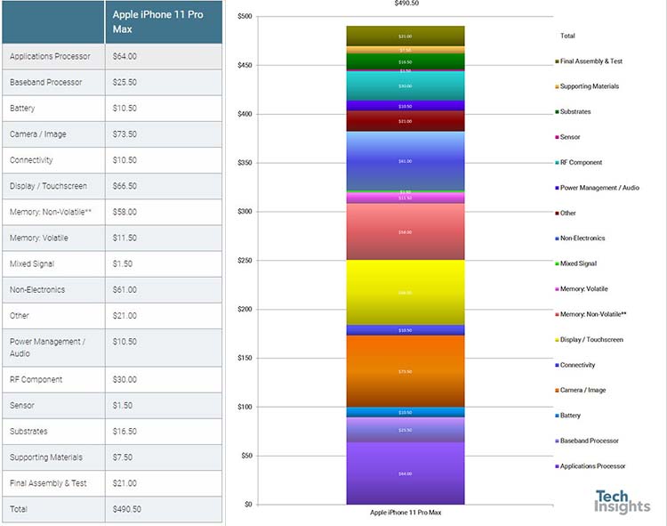Select the Memory: Volatile row label in the table
The image size is (667, 526).
[39, 238]
